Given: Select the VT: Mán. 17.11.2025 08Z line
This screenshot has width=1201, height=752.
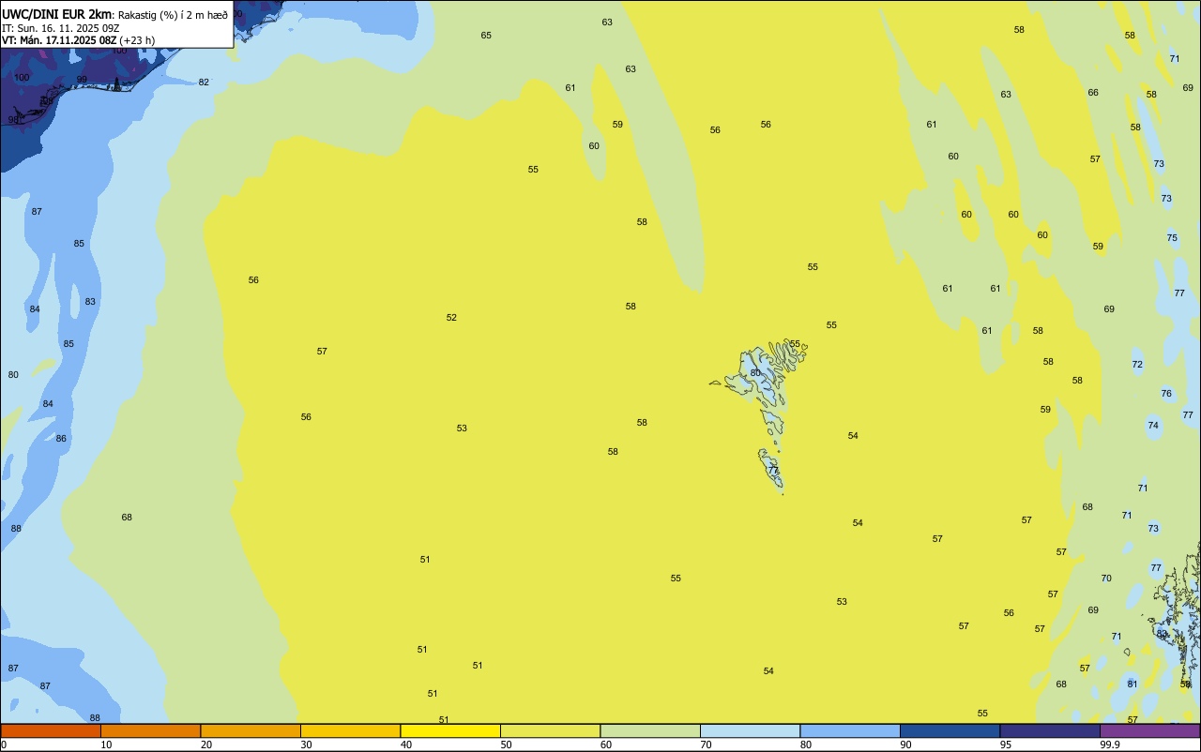Looking at the screenshot, I should [x=58, y=40].
